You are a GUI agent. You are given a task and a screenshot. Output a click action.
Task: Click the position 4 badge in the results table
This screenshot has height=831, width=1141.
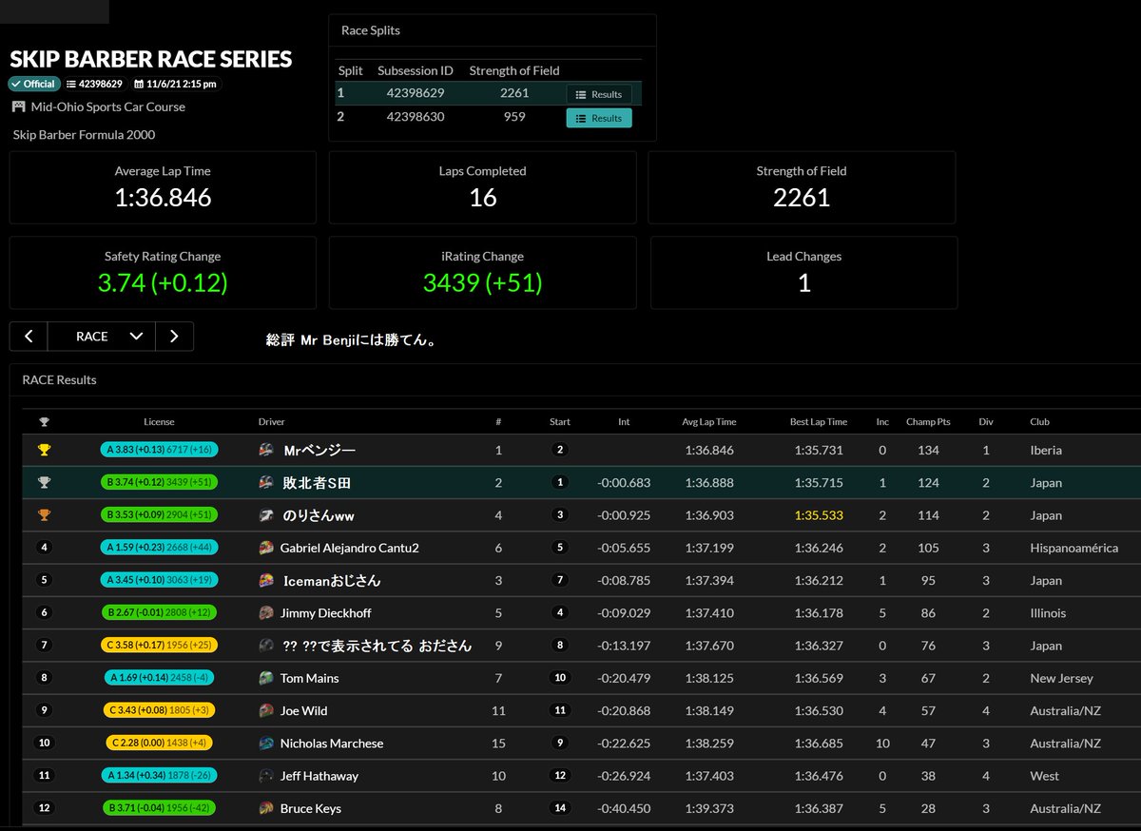pyautogui.click(x=44, y=548)
